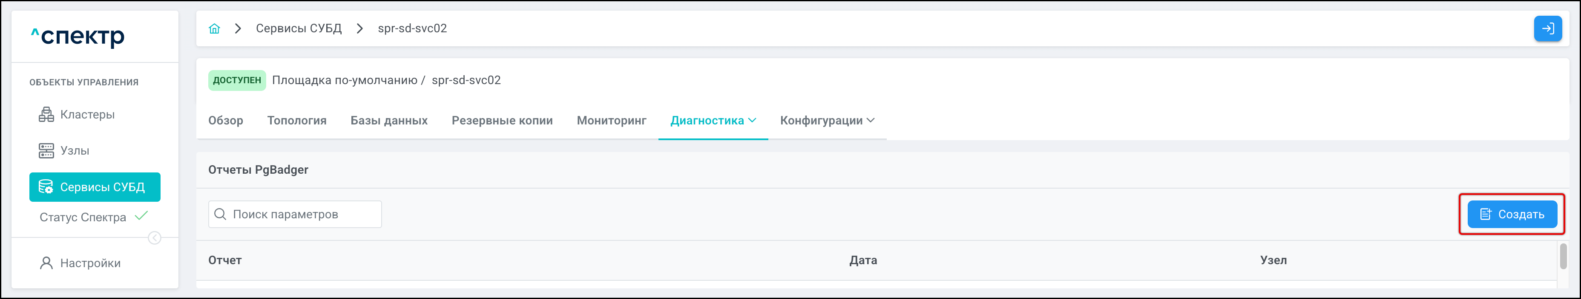Open the Топология tab
This screenshot has height=299, width=1581.
296,121
